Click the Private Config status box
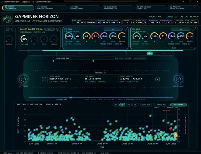The height and width of the screenshot is (154, 201). coord(83,22)
